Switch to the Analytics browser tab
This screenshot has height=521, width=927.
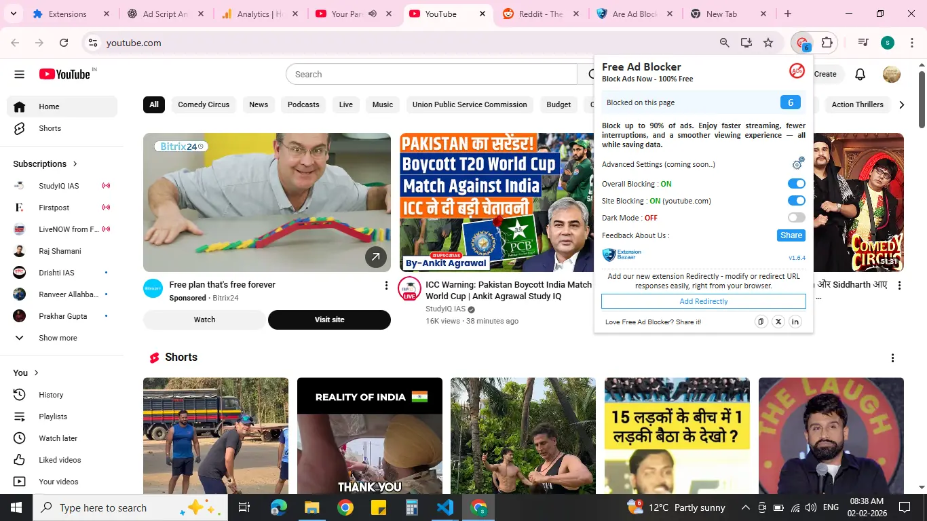259,14
